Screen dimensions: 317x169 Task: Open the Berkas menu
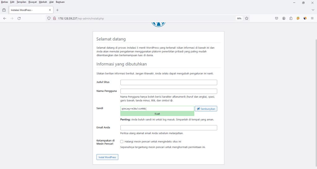[4, 2]
